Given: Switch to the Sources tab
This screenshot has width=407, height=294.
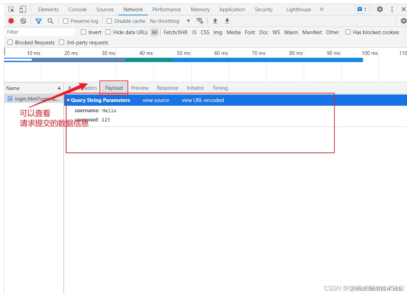Looking at the screenshot, I should pyautogui.click(x=105, y=10).
